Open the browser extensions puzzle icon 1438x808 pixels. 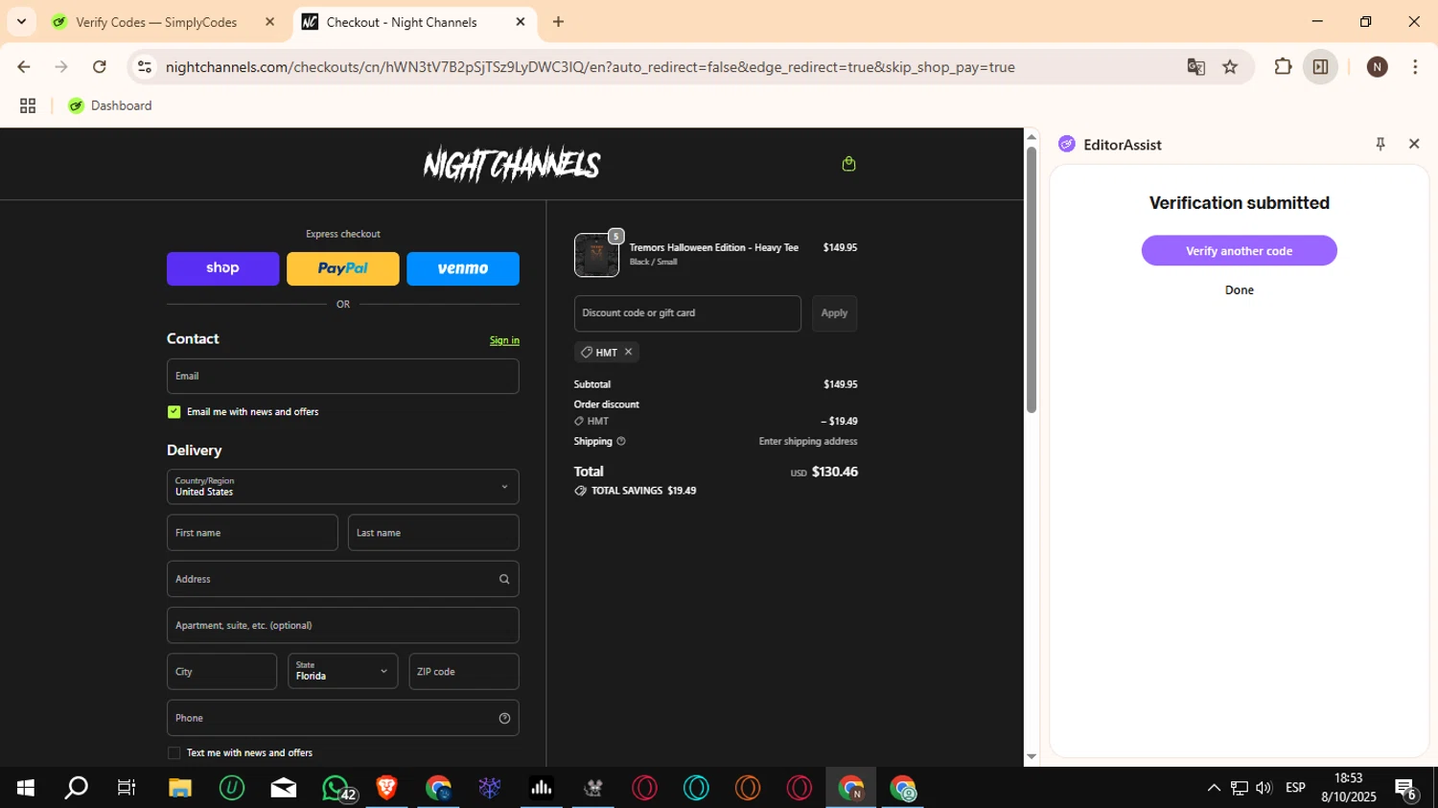click(1283, 67)
